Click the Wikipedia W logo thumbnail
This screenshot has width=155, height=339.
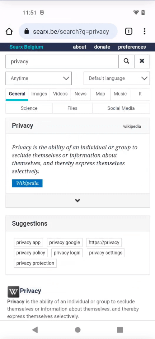[13, 291]
